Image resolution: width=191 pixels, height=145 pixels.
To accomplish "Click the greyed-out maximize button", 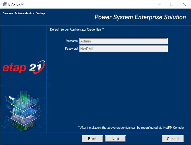I will pyautogui.click(x=172, y=4).
